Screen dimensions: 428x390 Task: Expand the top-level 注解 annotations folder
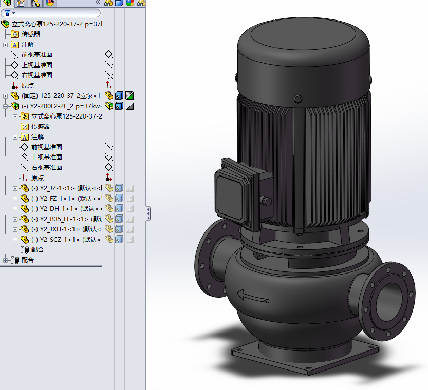[x=5, y=45]
